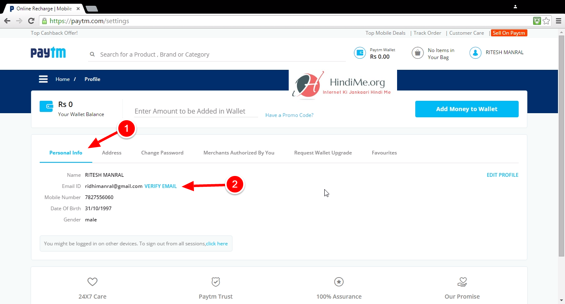The height and width of the screenshot is (304, 565).
Task: Click the green extension icon in address bar
Action: (x=537, y=21)
